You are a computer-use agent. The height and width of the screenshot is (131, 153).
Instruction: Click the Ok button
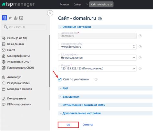tap(68, 125)
